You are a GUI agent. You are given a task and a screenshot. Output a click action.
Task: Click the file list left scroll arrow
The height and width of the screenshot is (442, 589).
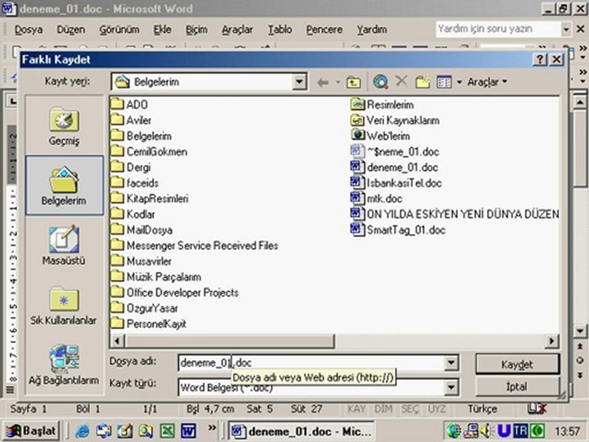[118, 341]
